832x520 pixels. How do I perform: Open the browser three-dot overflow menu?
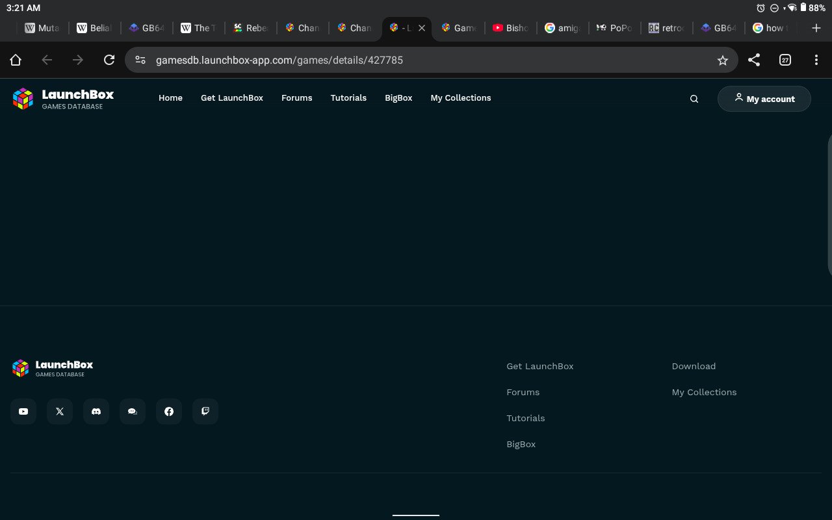point(816,60)
